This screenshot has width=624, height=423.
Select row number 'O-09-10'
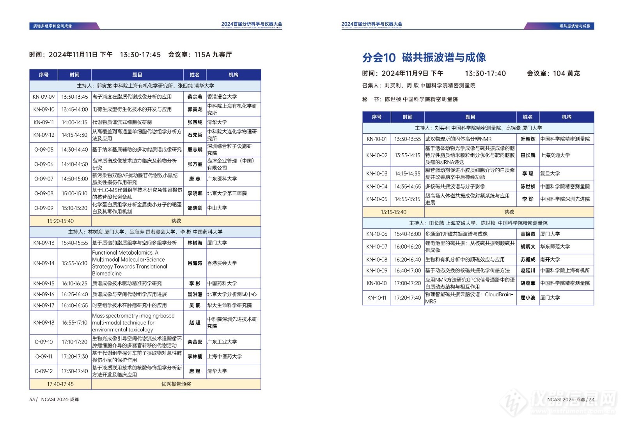pyautogui.click(x=44, y=342)
